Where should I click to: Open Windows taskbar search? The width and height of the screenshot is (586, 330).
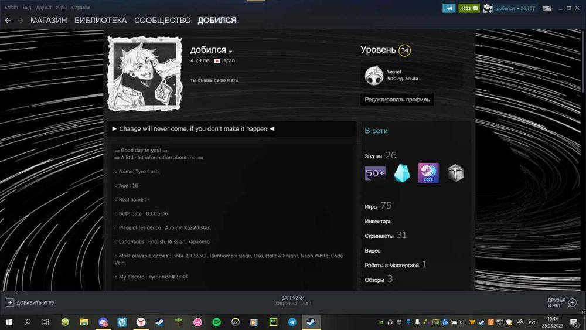click(28, 322)
